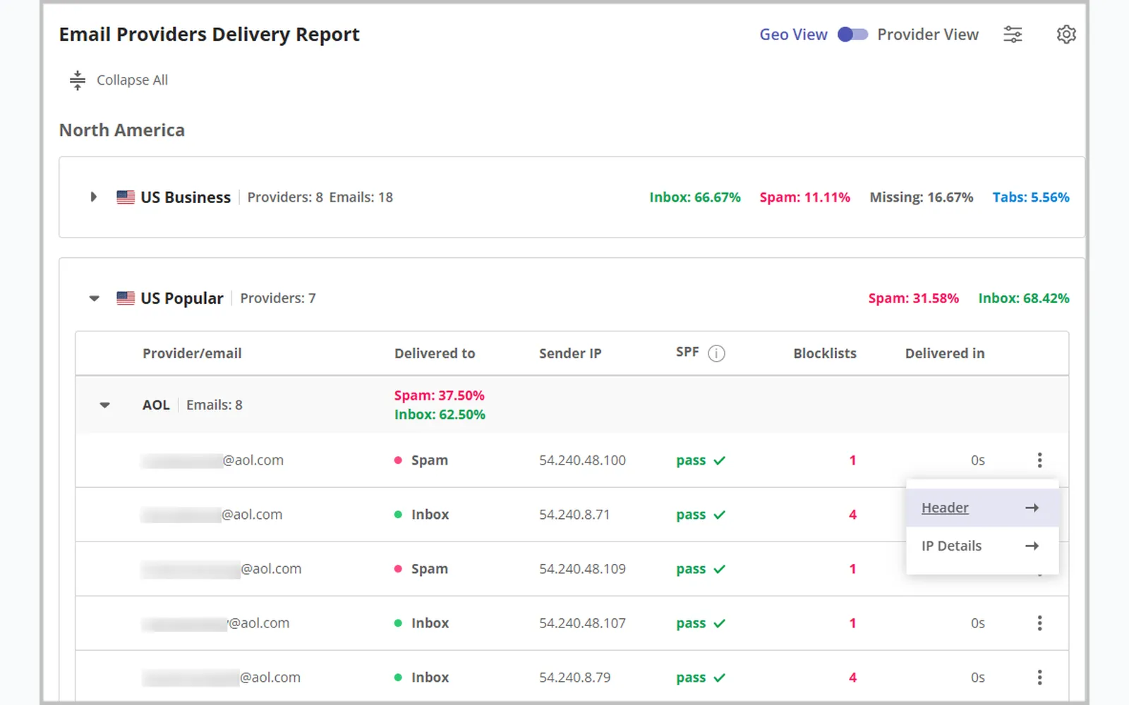Click AOL Spam: 37.50% summary
The height and width of the screenshot is (705, 1129).
(439, 396)
